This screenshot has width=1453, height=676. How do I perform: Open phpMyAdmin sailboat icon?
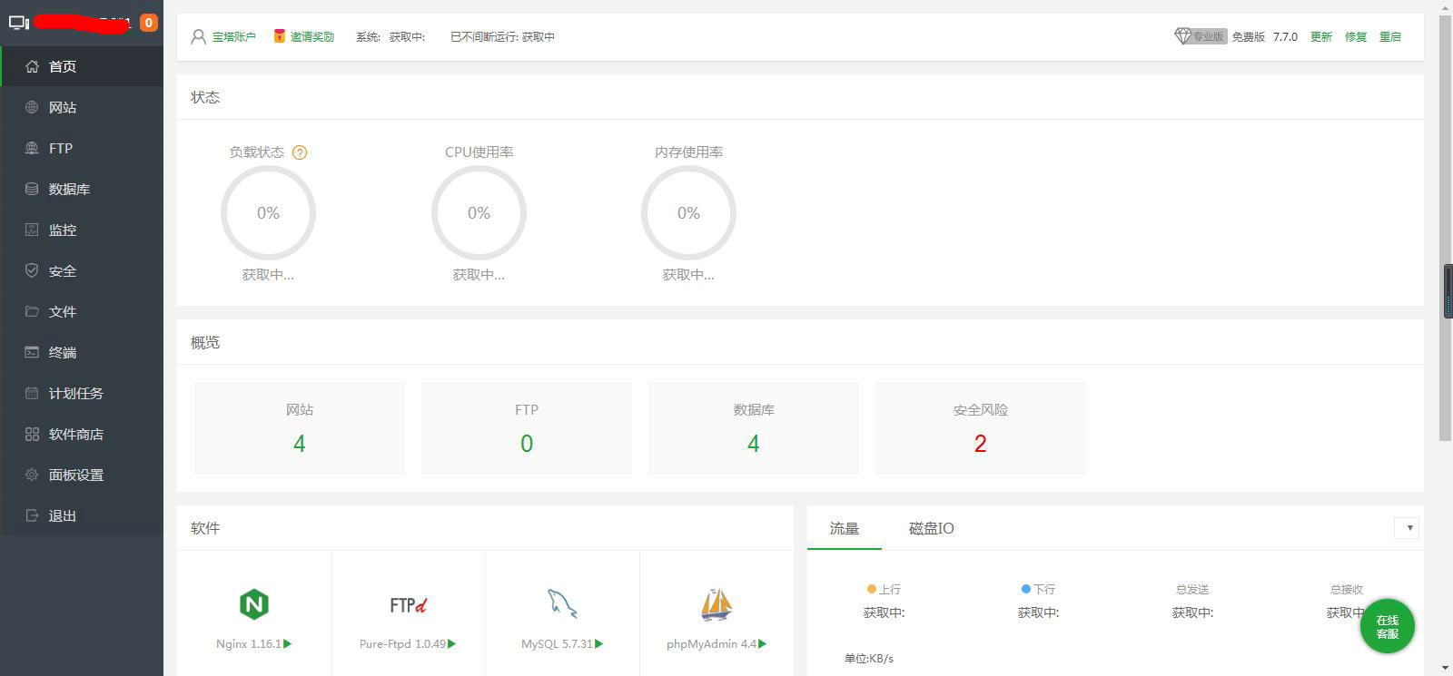pos(717,604)
